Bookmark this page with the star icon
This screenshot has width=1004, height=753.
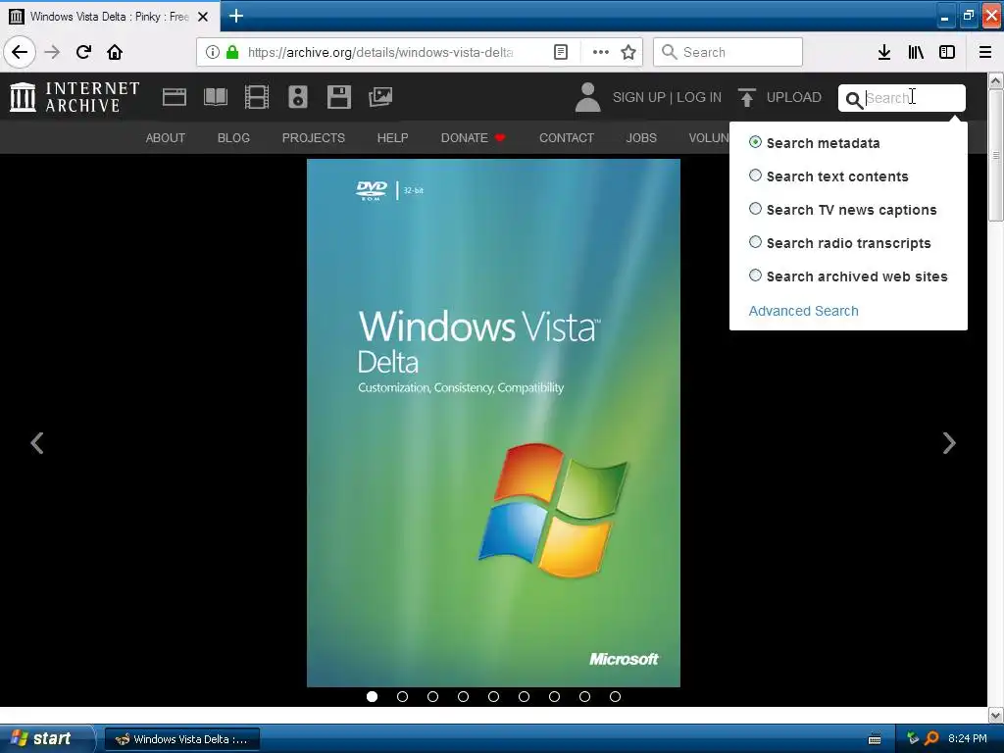pyautogui.click(x=628, y=52)
